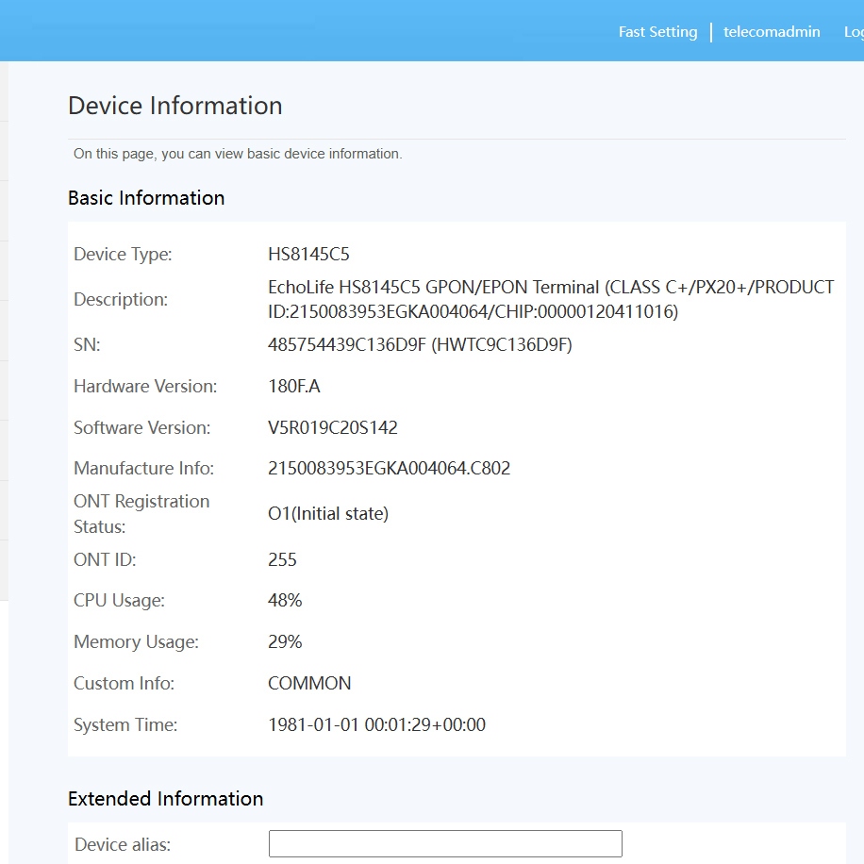Open the Fast Setting link

657,32
